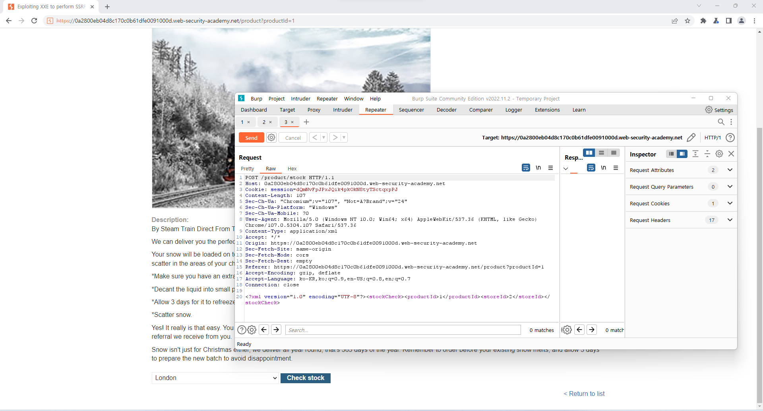Jump to previous request search match
Image resolution: width=763 pixels, height=411 pixels.
point(264,330)
